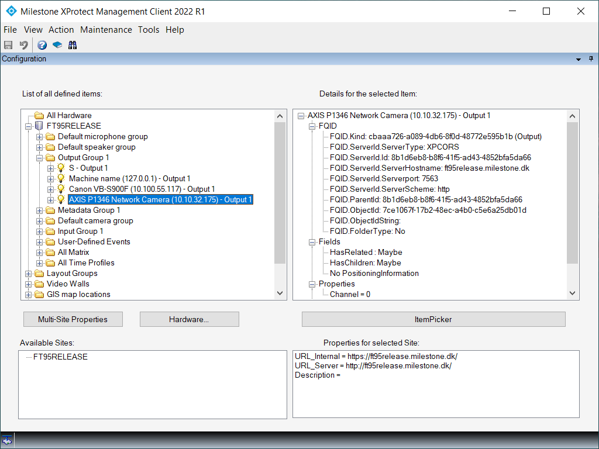Expand the Default microphone group node
This screenshot has width=599, height=449.
pyautogui.click(x=39, y=137)
